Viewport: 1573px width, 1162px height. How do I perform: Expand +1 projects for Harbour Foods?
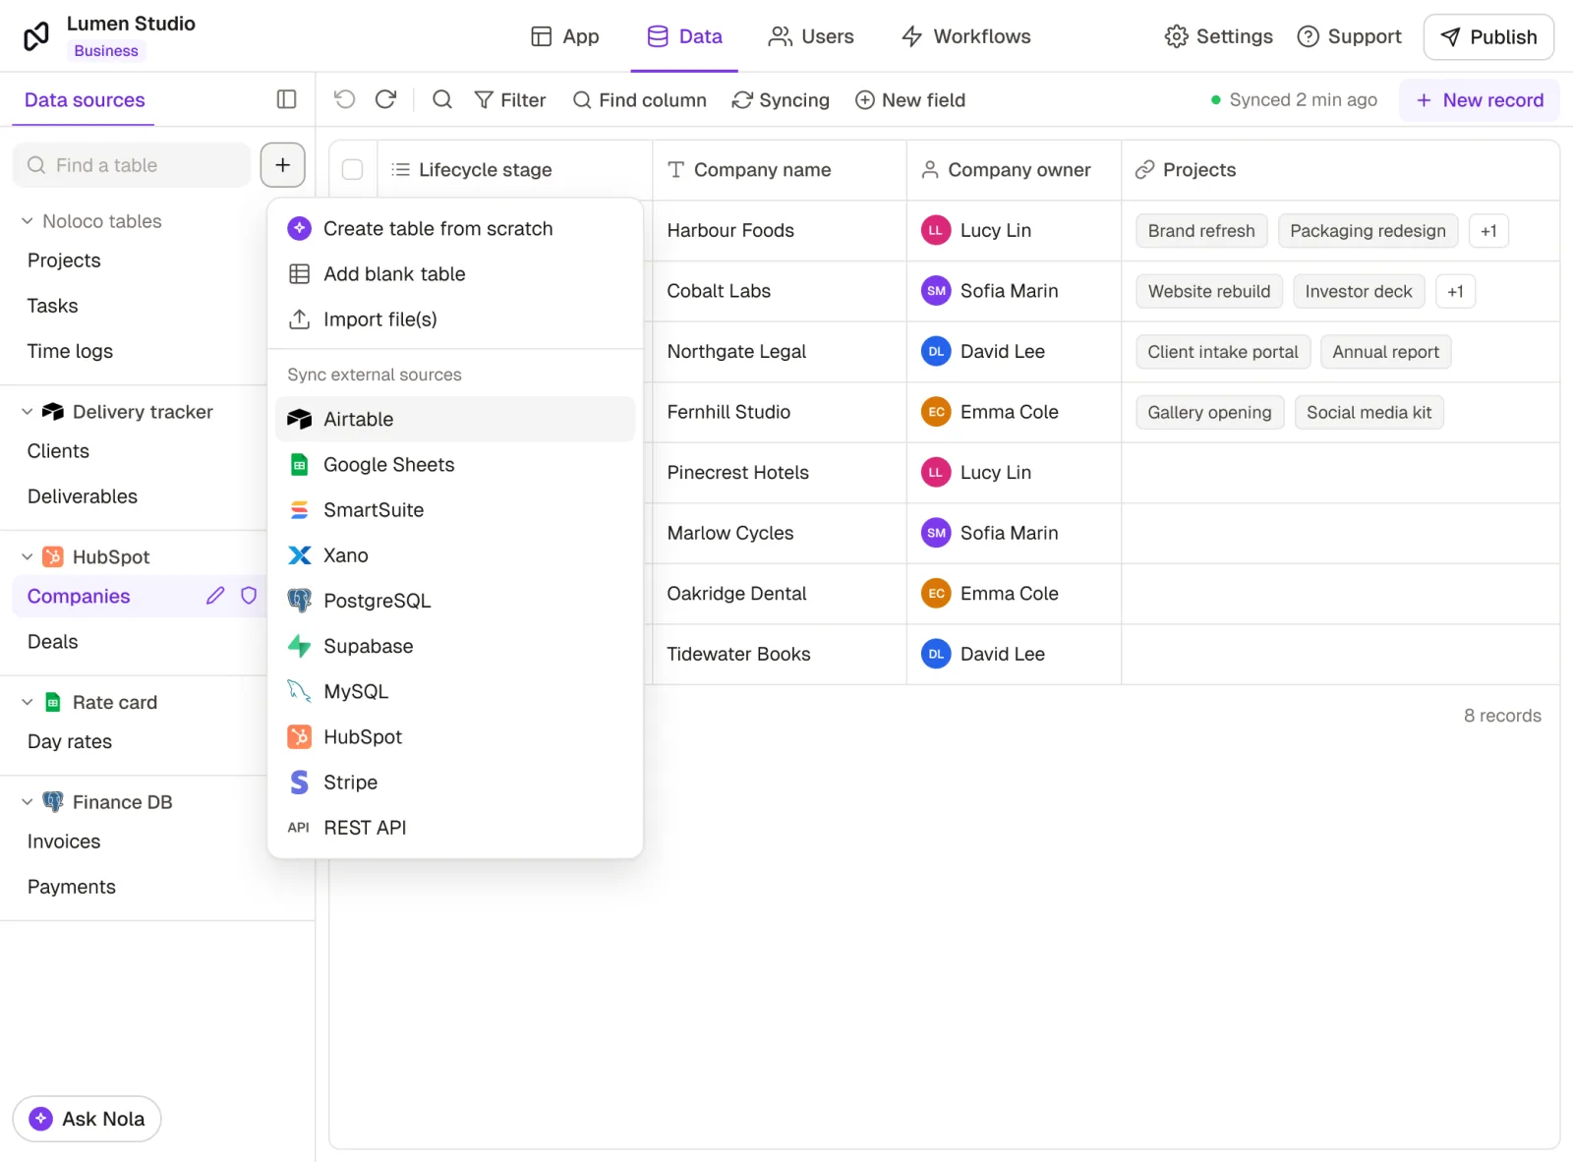pyautogui.click(x=1488, y=231)
